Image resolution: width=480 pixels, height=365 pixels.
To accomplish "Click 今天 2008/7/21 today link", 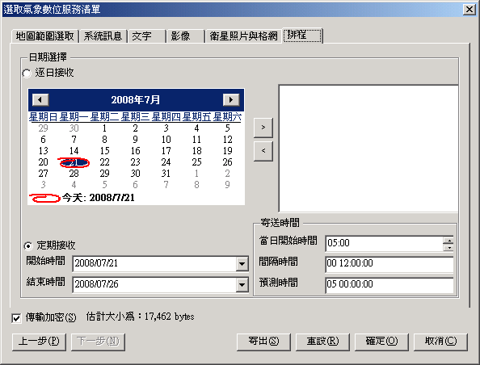I will pos(99,198).
